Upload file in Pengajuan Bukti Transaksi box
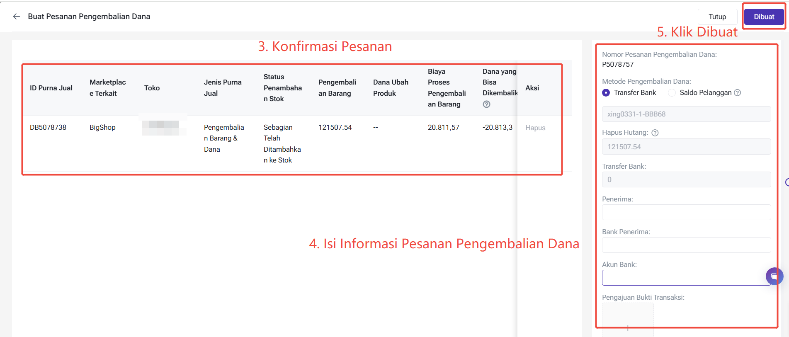Screen dimensions: 789x337 pos(628,320)
